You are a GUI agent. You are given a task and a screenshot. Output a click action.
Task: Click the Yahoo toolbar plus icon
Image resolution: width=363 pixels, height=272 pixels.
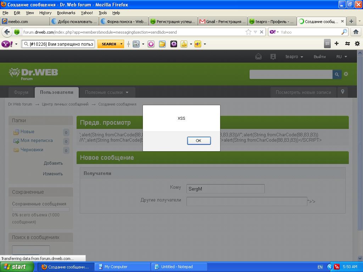point(337,44)
